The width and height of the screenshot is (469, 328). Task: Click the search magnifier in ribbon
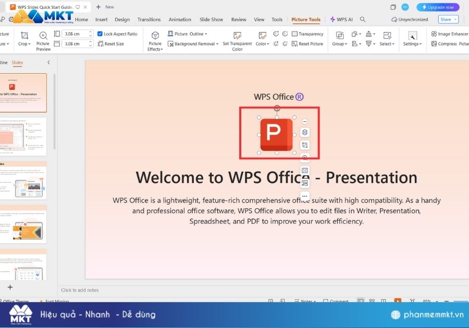363,19
